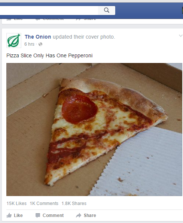Open the 6 hrs timestamp link
This screenshot has height=223, width=183.
pyautogui.click(x=29, y=44)
